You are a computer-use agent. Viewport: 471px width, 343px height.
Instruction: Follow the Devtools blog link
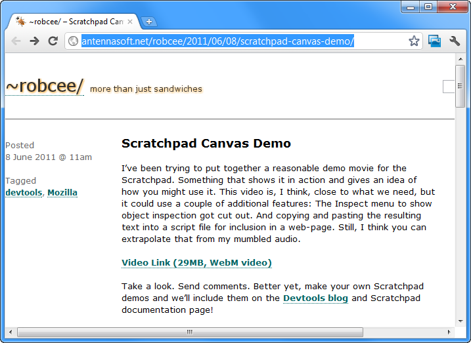[x=315, y=298]
